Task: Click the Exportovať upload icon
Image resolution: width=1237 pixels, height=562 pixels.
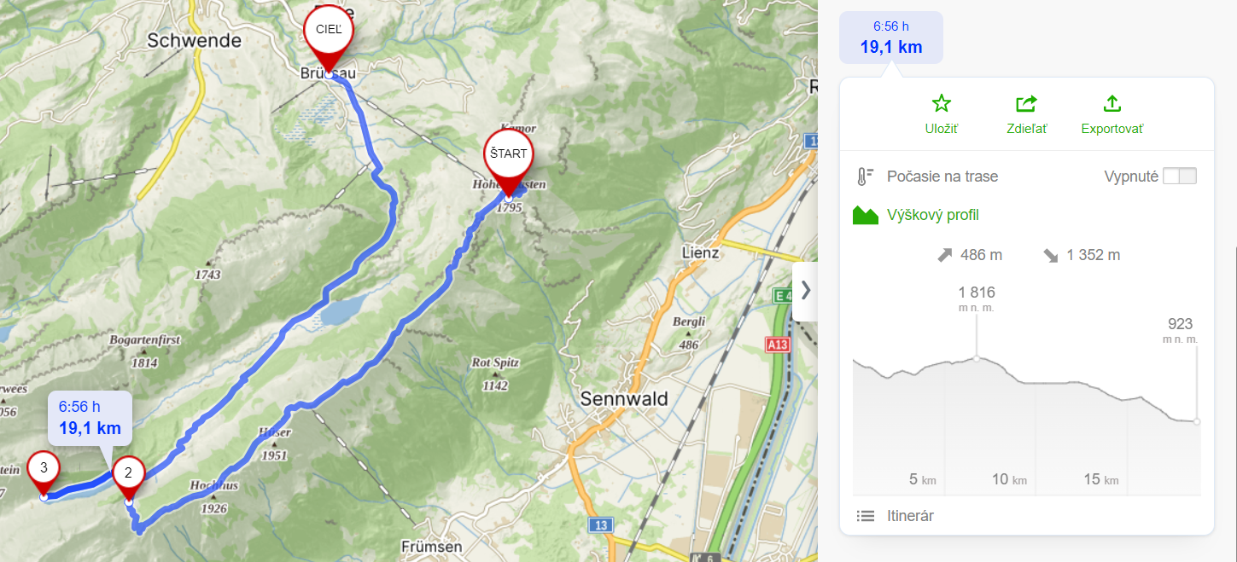Action: click(x=1112, y=104)
